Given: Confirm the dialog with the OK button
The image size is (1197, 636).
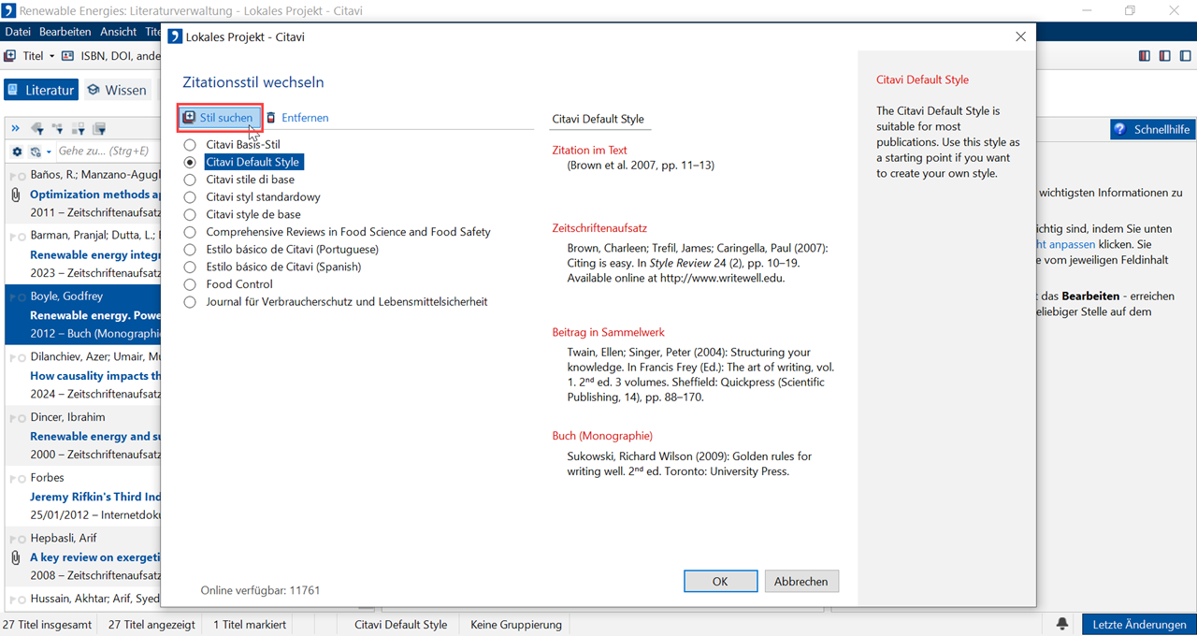Looking at the screenshot, I should coord(720,581).
